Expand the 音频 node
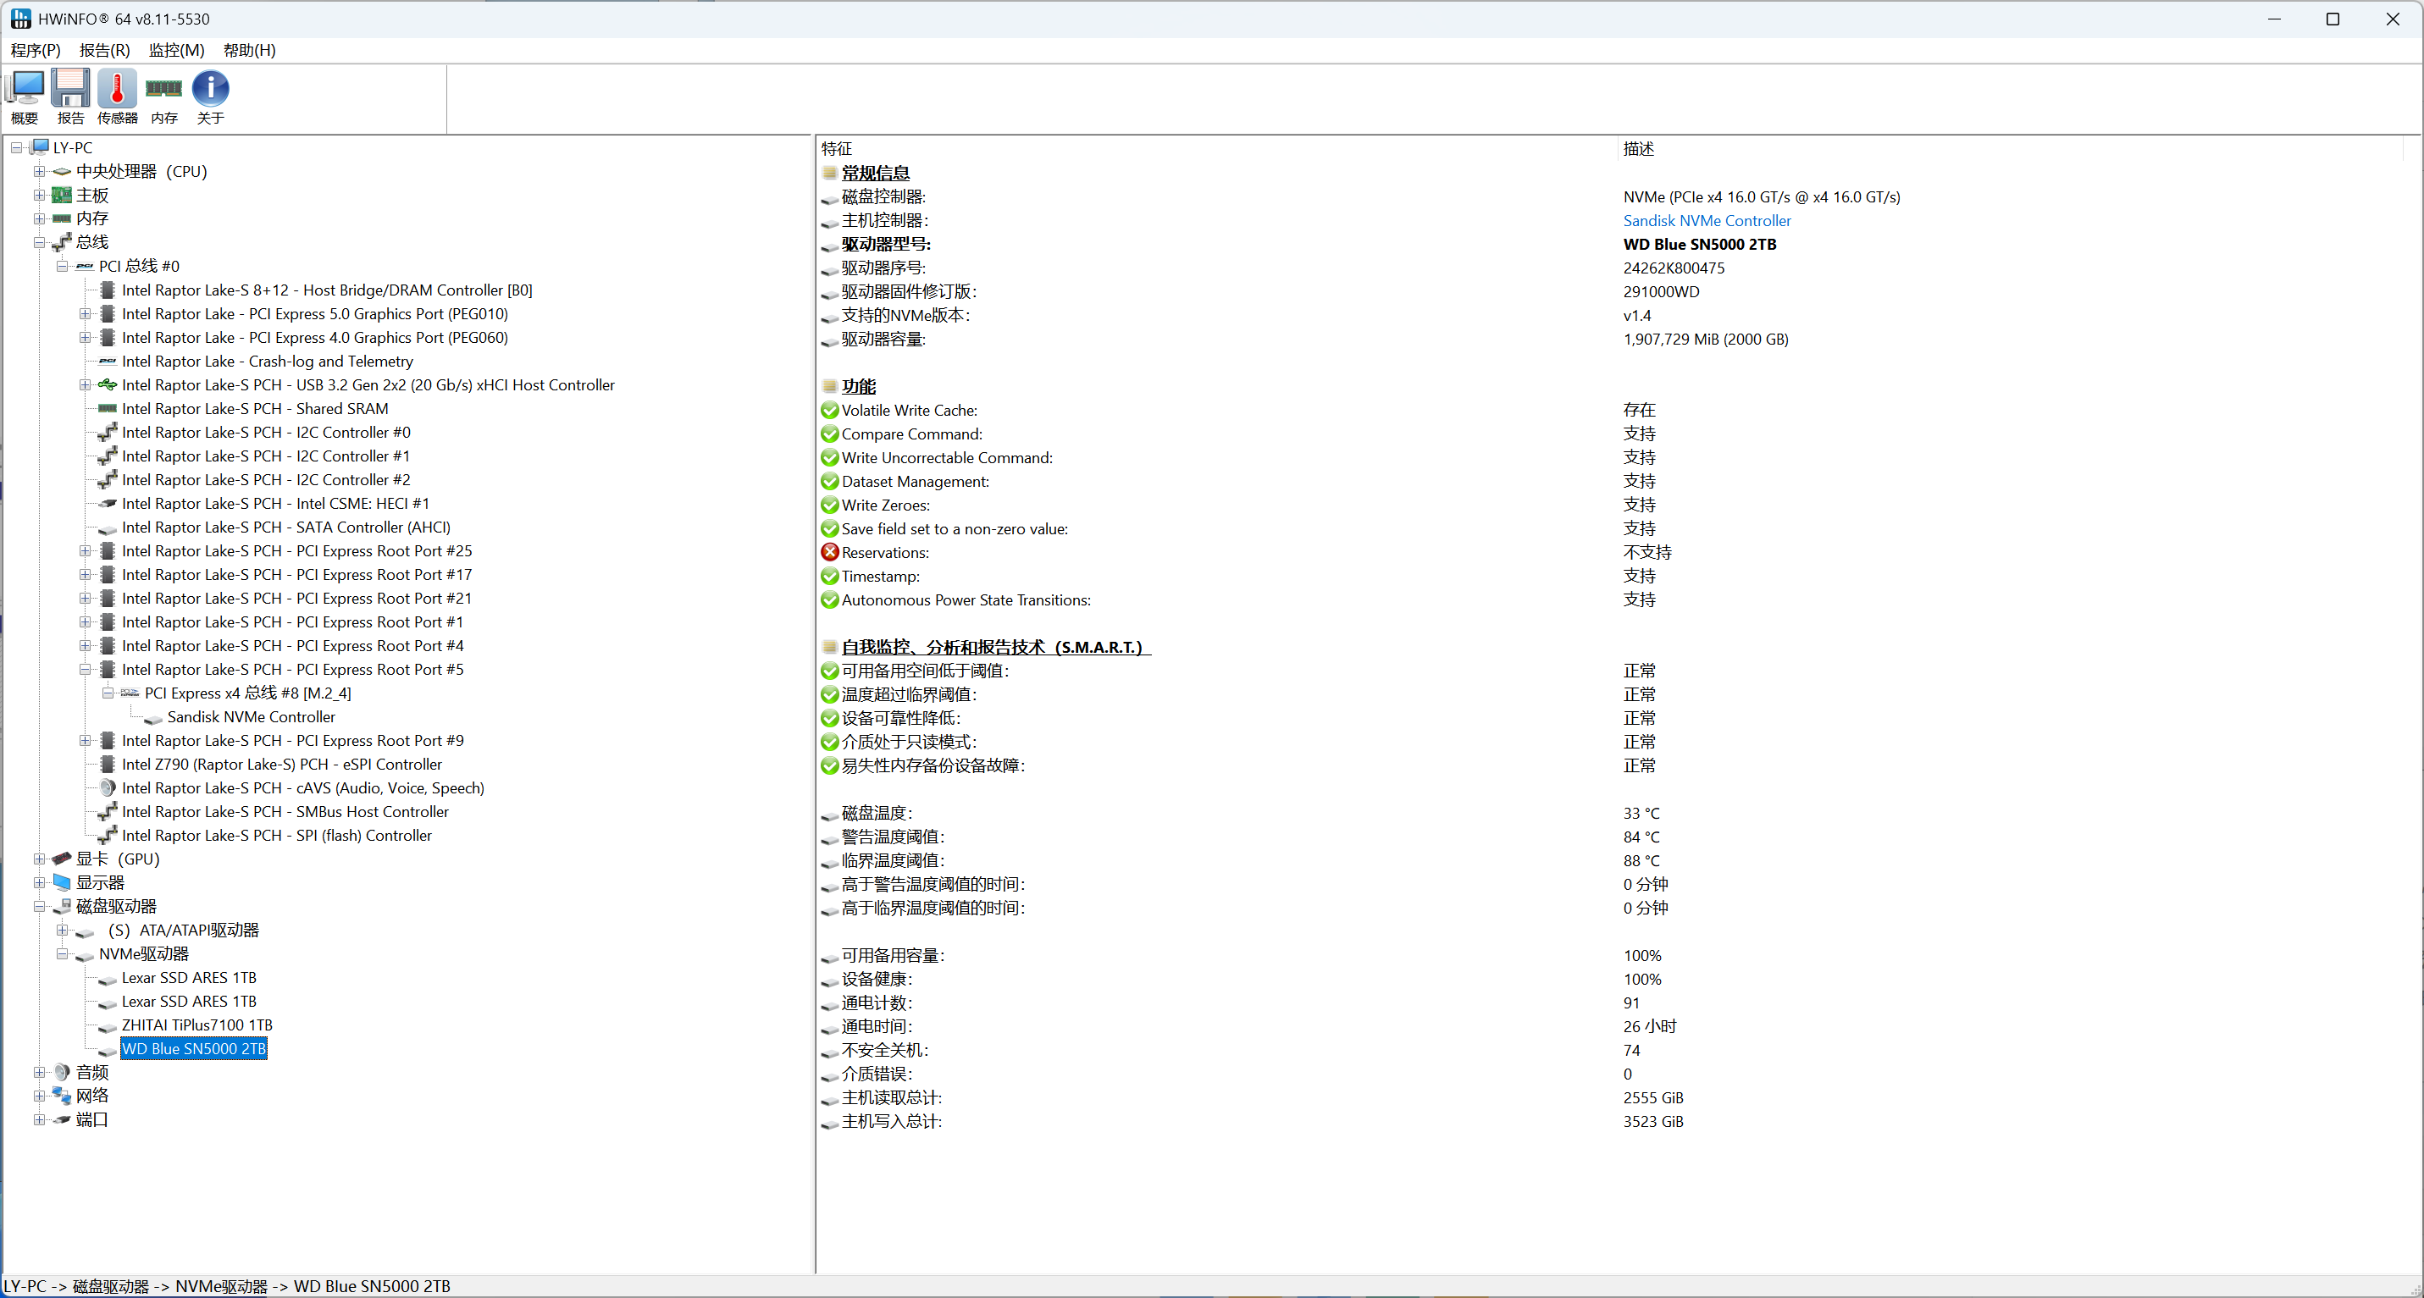The image size is (2424, 1298). click(x=40, y=1072)
